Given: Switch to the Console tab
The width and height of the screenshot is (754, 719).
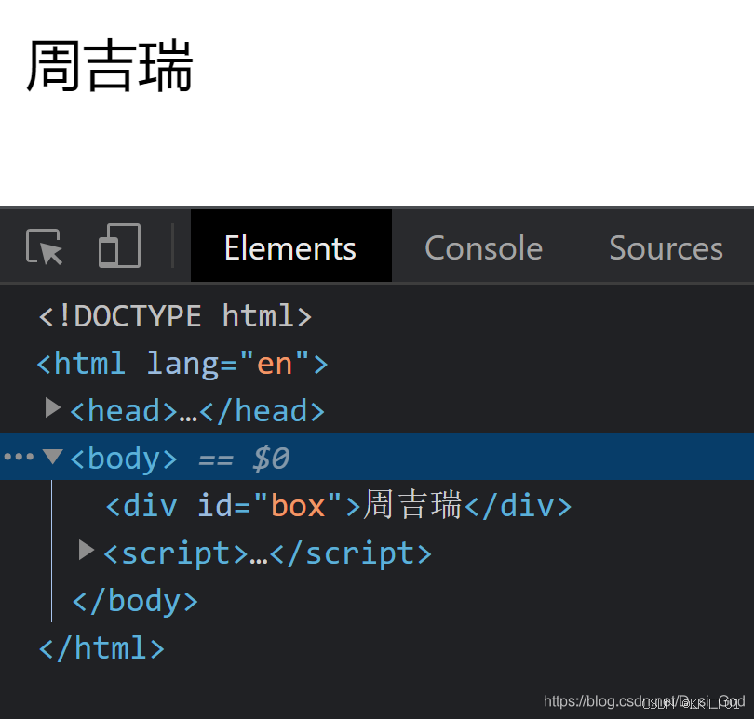Looking at the screenshot, I should (483, 248).
